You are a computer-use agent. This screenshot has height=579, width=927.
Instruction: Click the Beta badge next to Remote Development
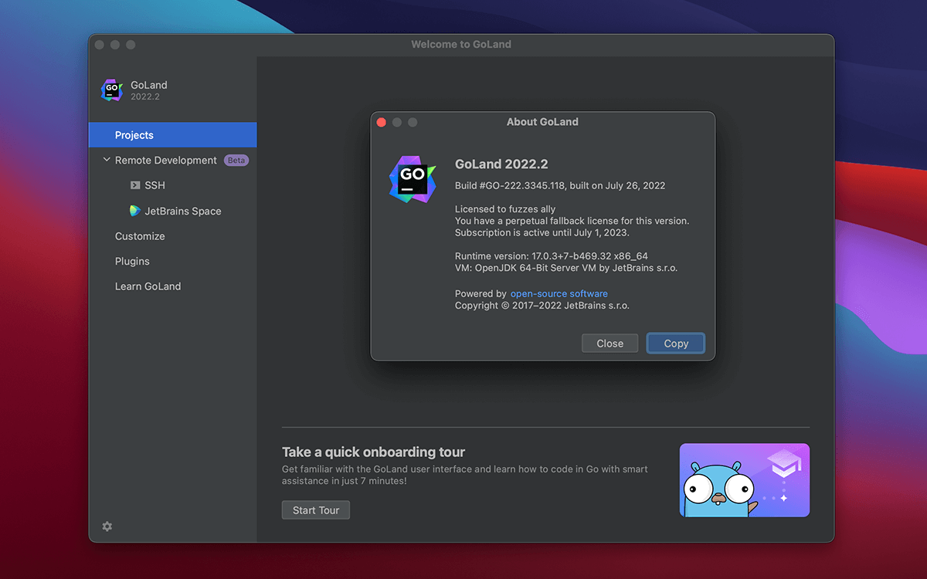[236, 161]
